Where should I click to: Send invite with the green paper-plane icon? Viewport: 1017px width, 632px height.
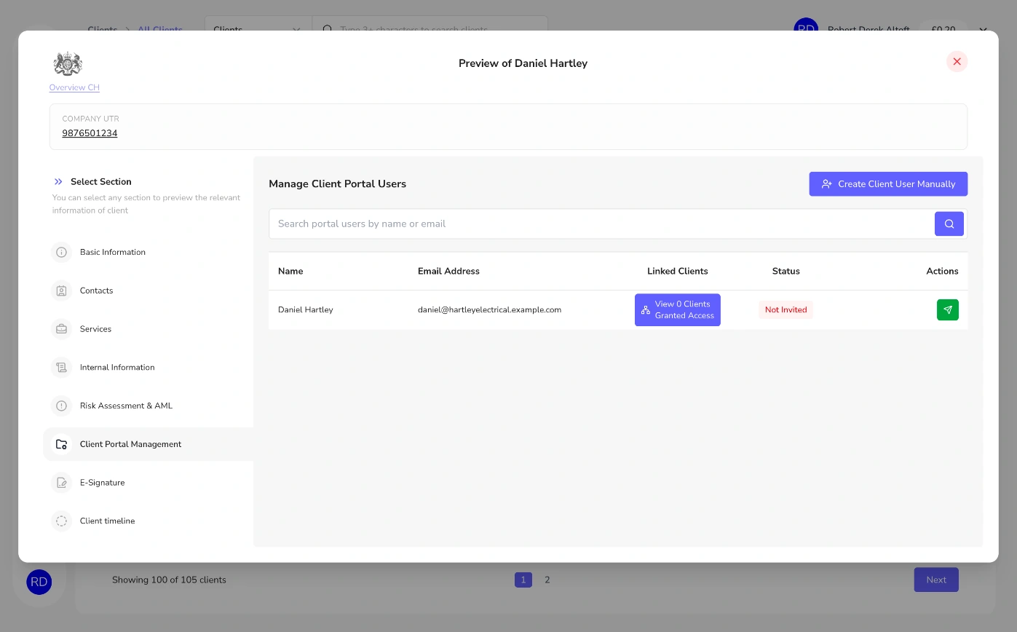pyautogui.click(x=948, y=310)
